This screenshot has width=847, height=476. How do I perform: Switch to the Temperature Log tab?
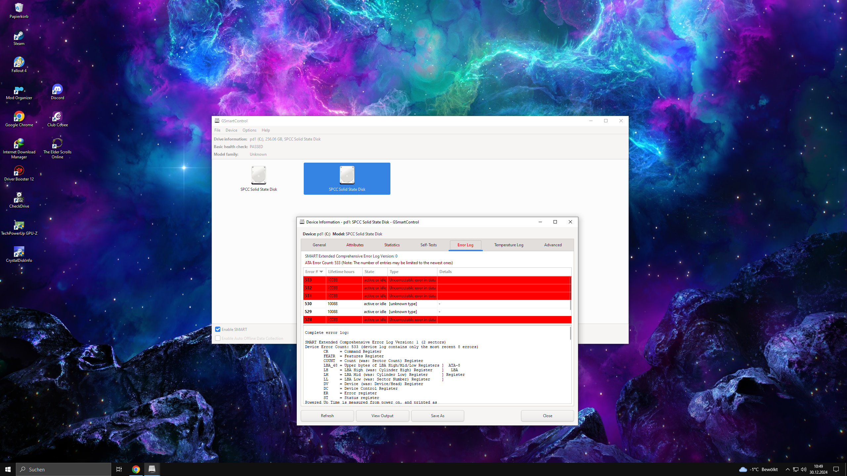[x=509, y=245]
